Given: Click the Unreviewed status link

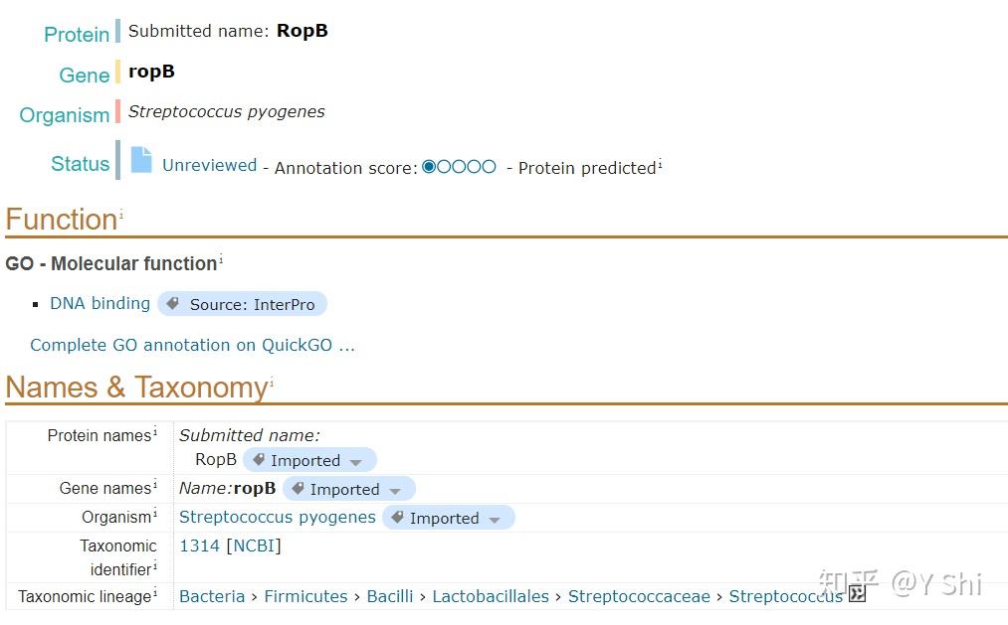Looking at the screenshot, I should (209, 165).
